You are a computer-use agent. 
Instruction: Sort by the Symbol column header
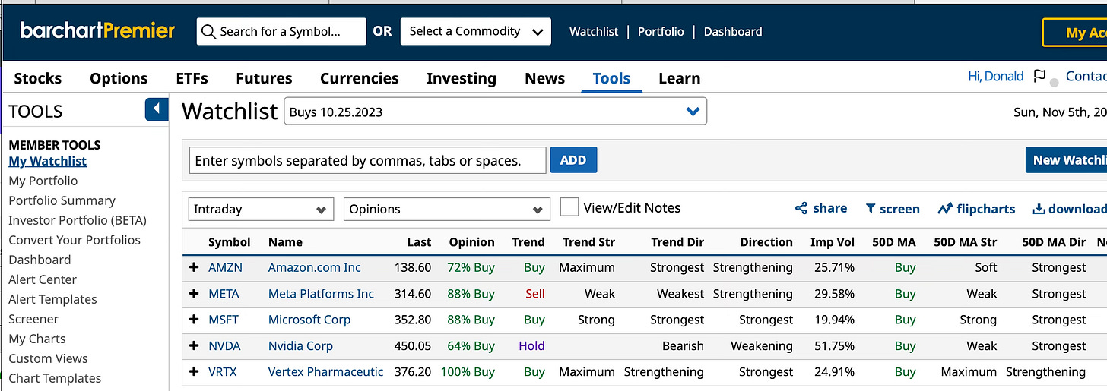tap(230, 242)
